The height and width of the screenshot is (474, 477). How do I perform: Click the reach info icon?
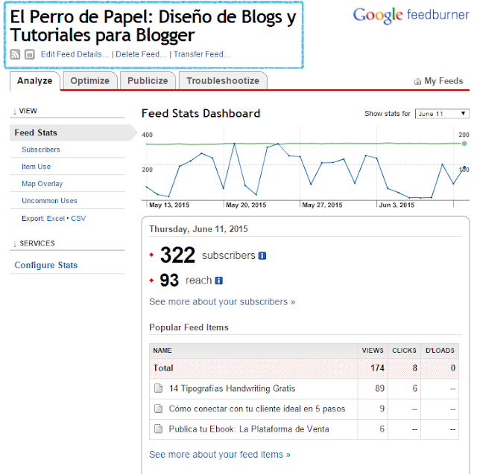click(218, 281)
